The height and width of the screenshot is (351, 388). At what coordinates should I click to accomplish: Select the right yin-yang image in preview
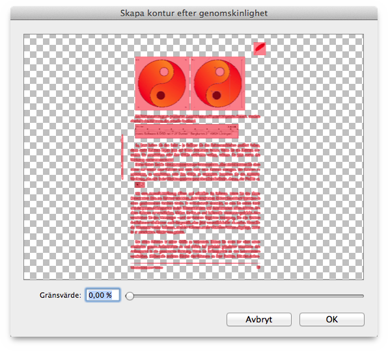[x=217, y=83]
